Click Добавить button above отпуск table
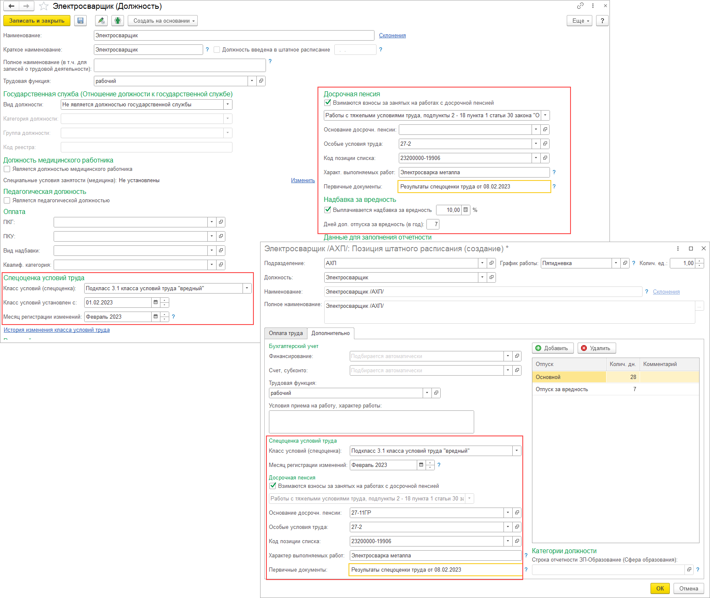The image size is (710, 598). coord(553,348)
